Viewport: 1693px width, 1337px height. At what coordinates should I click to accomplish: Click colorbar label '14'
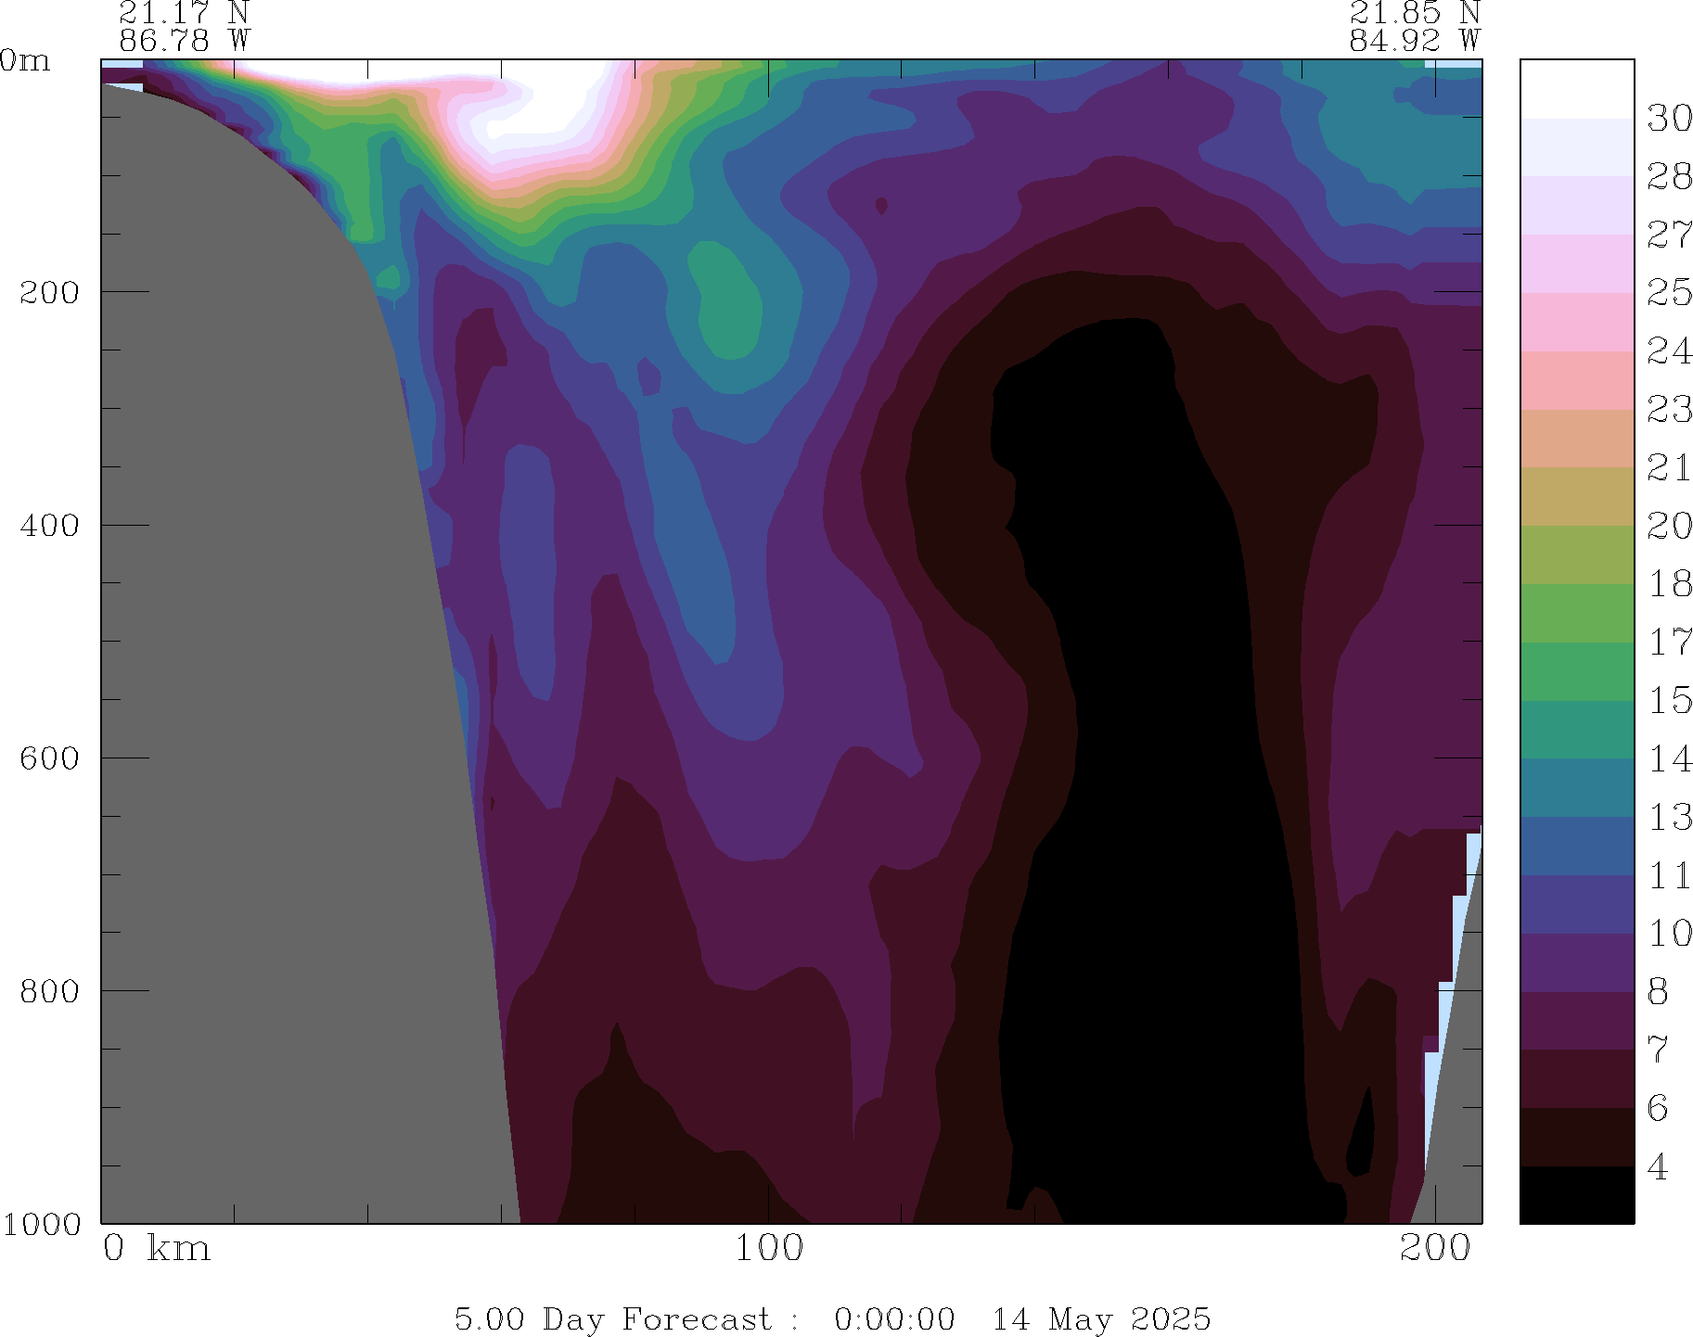pos(1670,759)
